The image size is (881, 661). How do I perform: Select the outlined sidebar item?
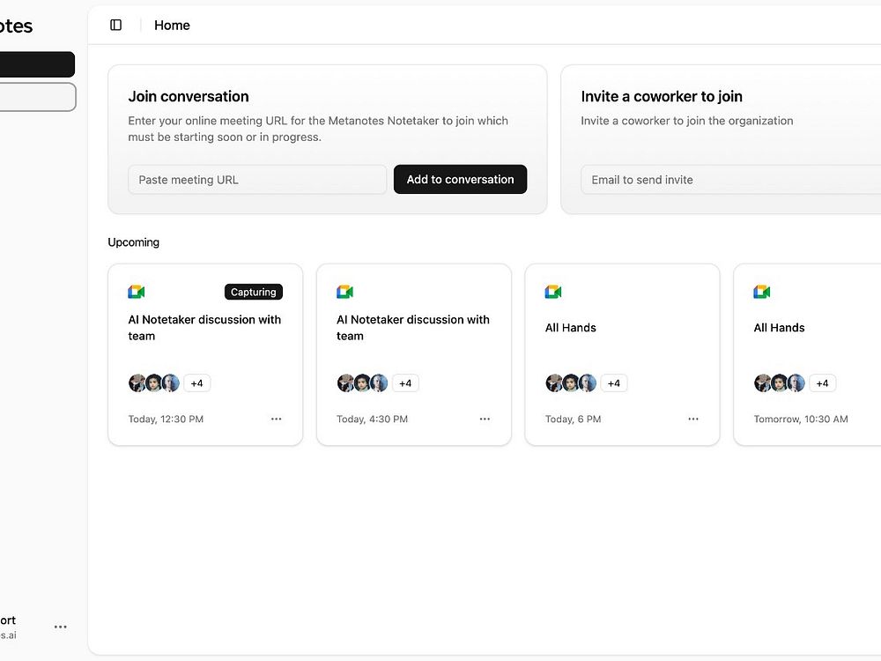point(37,97)
